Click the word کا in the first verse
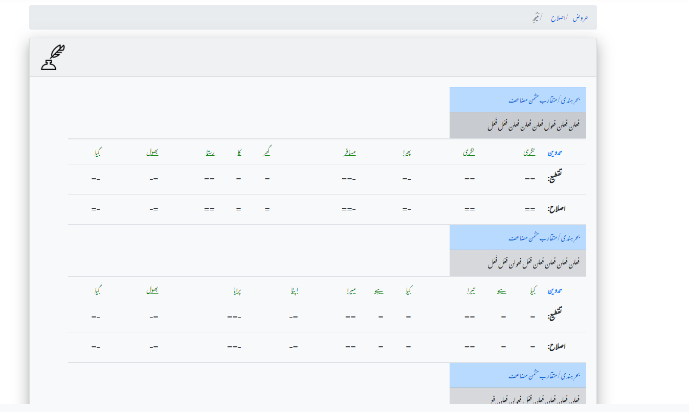 point(238,152)
